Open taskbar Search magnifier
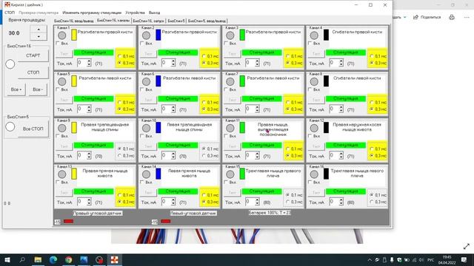This screenshot has width=474, height=266. point(22,259)
